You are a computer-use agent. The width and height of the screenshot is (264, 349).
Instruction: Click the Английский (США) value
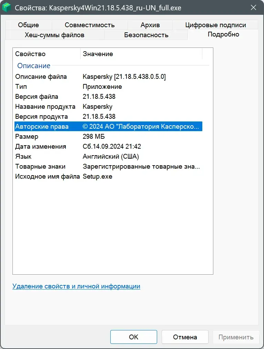[x=111, y=157]
